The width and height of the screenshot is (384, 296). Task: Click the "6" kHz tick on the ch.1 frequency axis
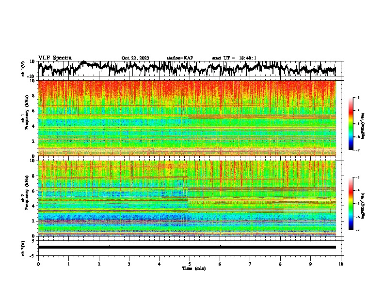tap(34, 111)
